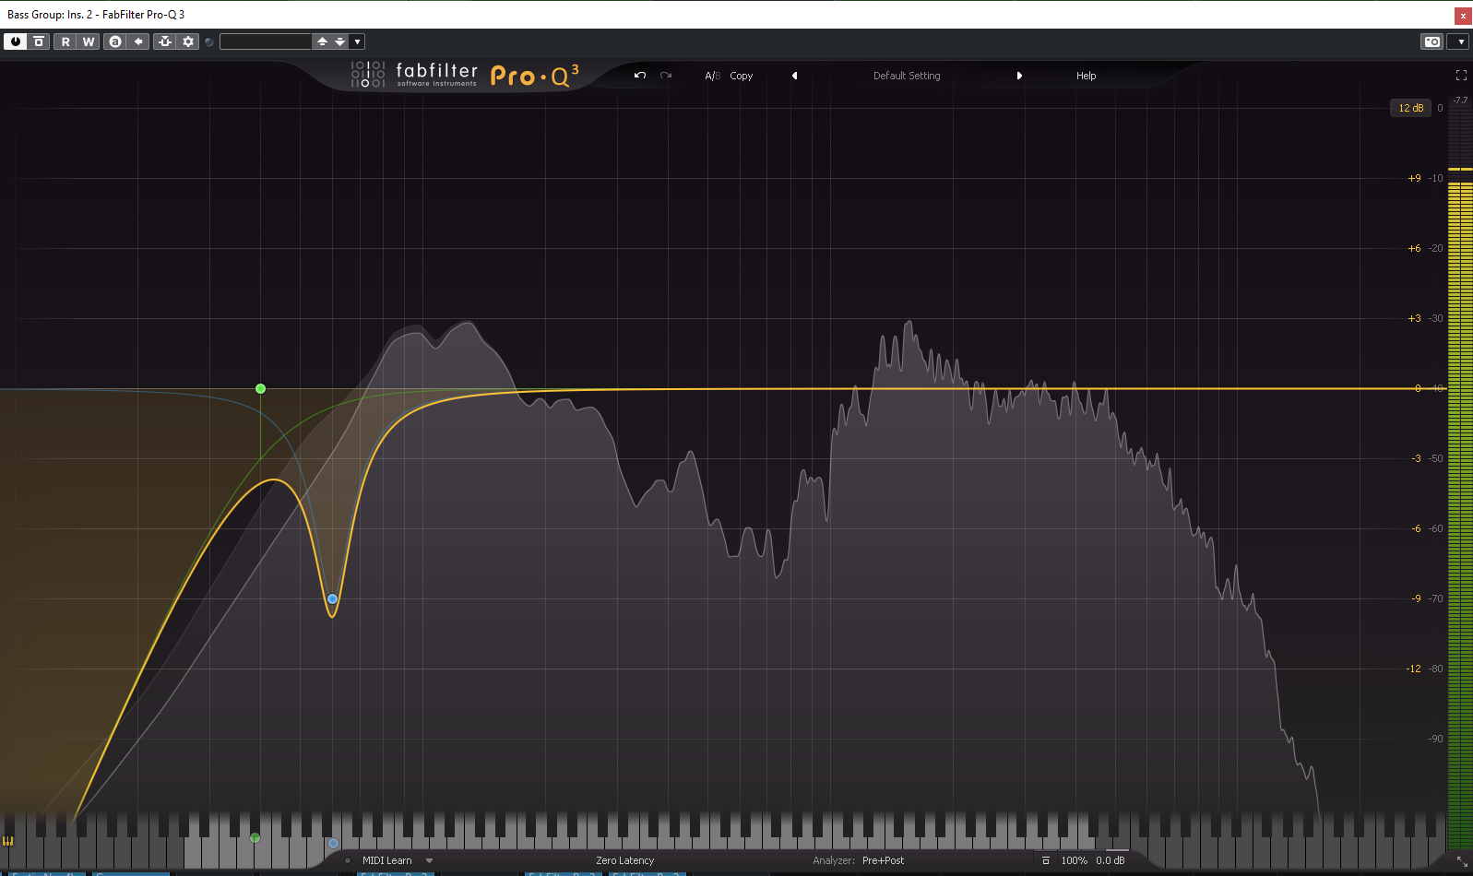Open the Default Setting preset menu
The width and height of the screenshot is (1473, 876).
coord(907,76)
